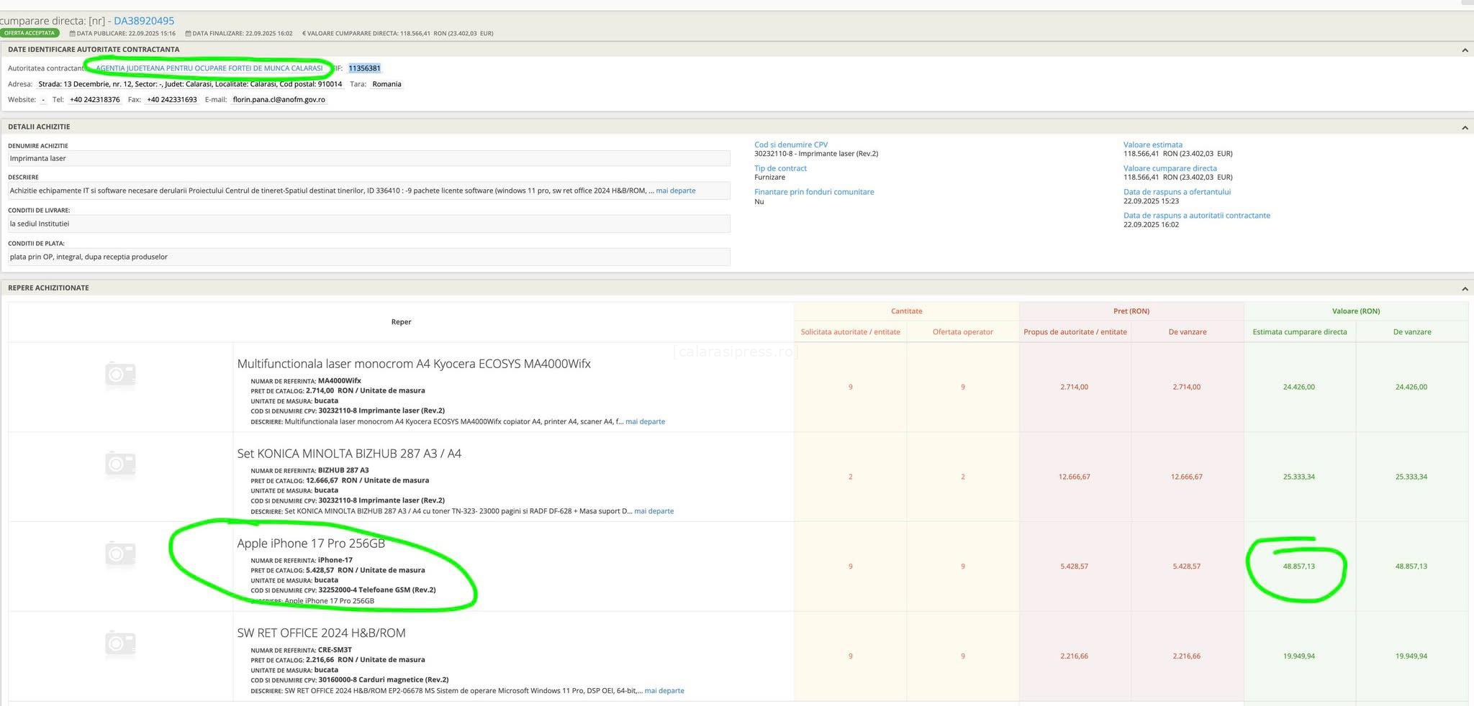Collapse the Date Identificare Autoritate Contractanta section

click(x=1464, y=50)
